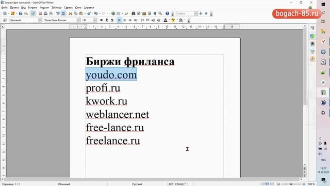Open the Таблица menu

click(56, 7)
